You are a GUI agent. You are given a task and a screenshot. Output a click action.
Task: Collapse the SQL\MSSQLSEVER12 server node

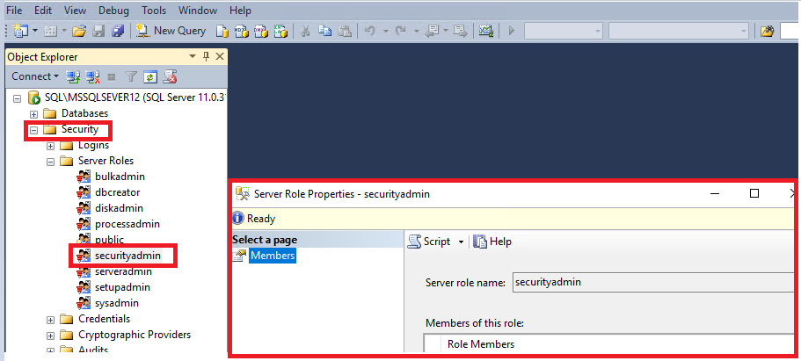[x=18, y=98]
